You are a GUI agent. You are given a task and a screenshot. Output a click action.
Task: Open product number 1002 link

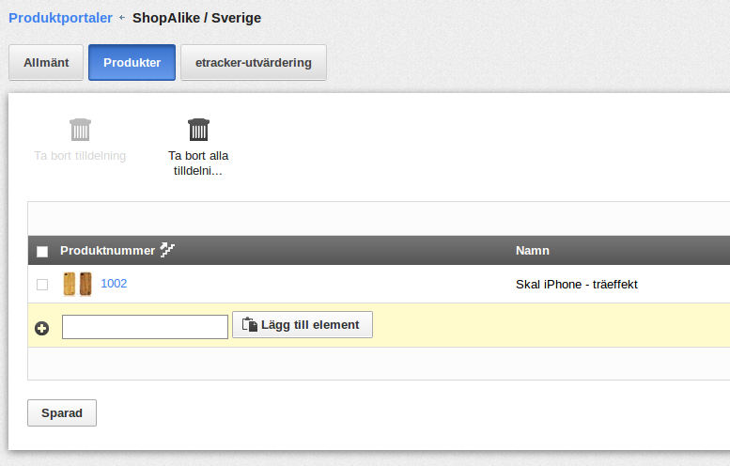114,284
